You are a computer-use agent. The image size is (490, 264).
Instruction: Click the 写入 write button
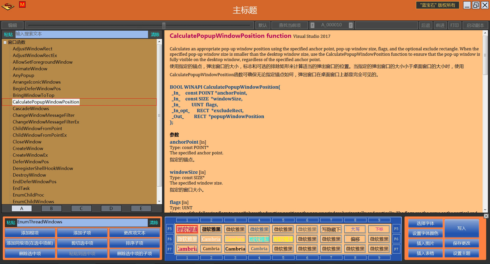click(x=462, y=228)
